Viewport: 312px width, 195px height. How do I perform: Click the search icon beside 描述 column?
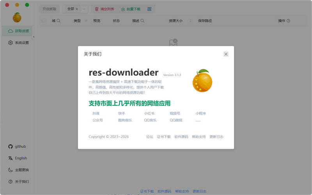point(142,21)
